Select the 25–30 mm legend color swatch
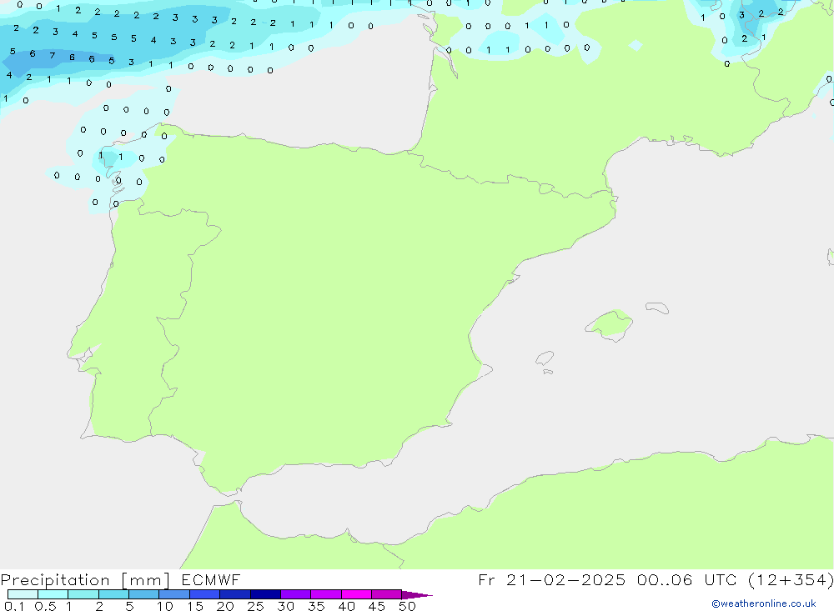Viewport: 834px width, 611px height. point(265,594)
